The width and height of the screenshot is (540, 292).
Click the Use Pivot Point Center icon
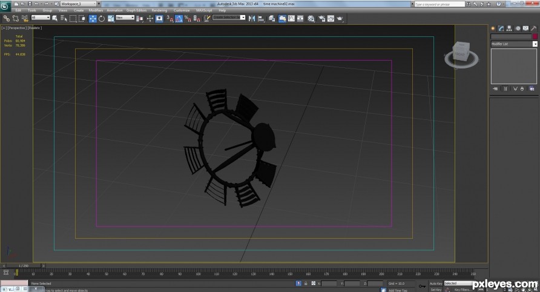pyautogui.click(x=140, y=19)
